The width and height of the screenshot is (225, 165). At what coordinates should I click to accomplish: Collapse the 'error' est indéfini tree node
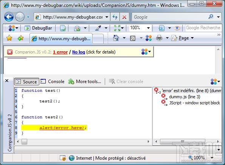[x=158, y=92]
